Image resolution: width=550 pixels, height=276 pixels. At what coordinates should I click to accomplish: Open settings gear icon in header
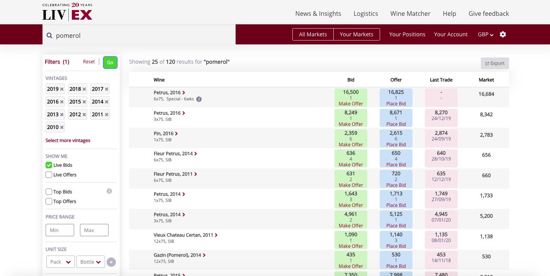point(503,34)
